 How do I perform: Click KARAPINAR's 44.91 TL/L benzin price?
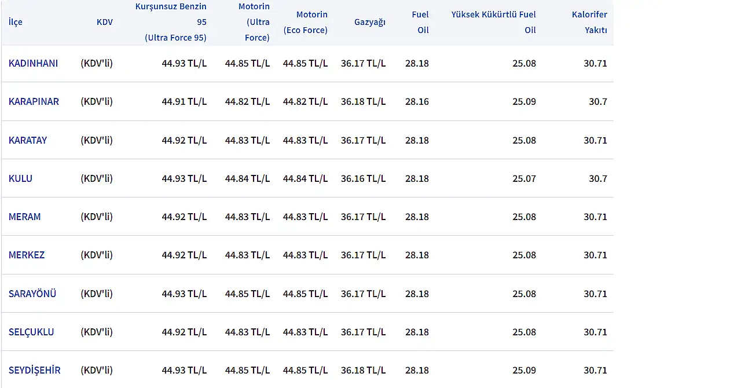(x=184, y=101)
